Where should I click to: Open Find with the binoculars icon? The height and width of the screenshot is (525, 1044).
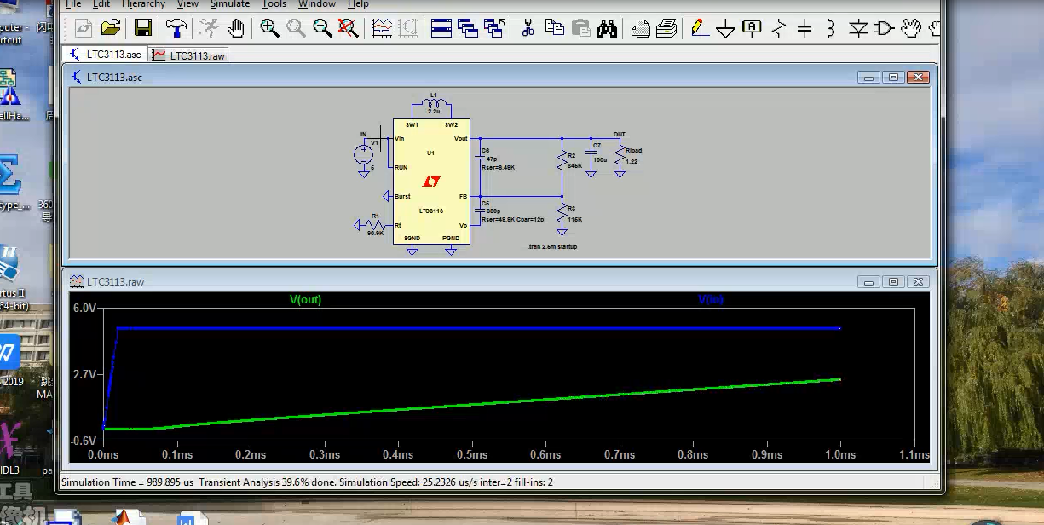tap(607, 28)
